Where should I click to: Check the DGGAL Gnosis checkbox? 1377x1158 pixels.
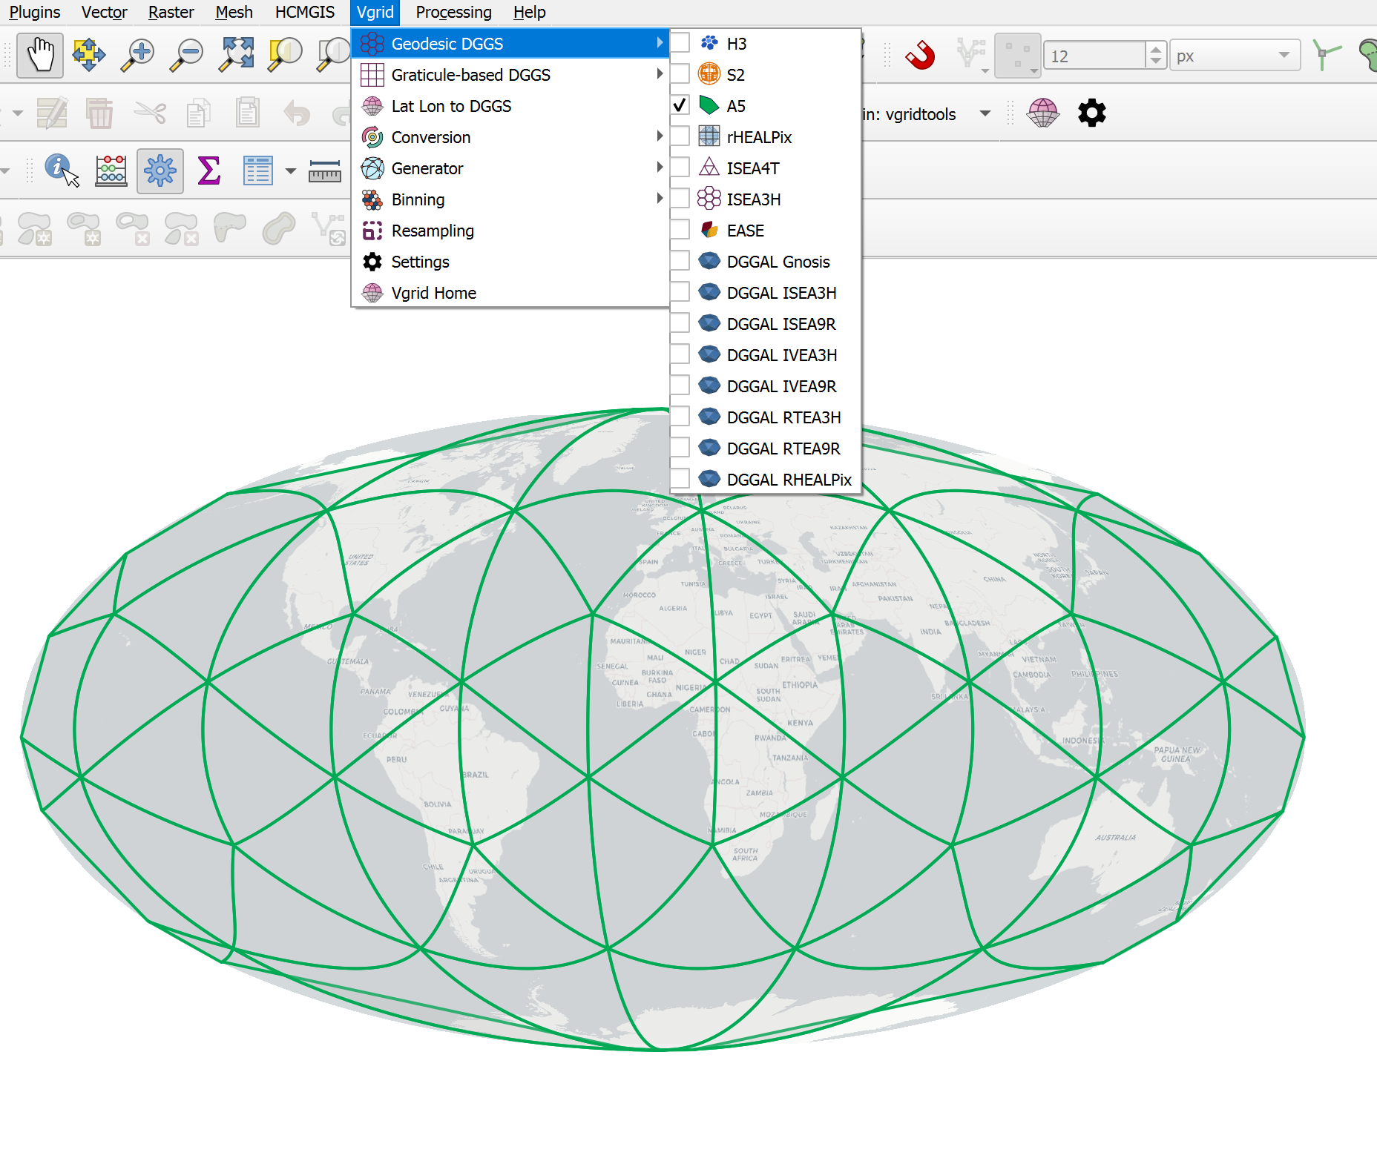(x=680, y=261)
